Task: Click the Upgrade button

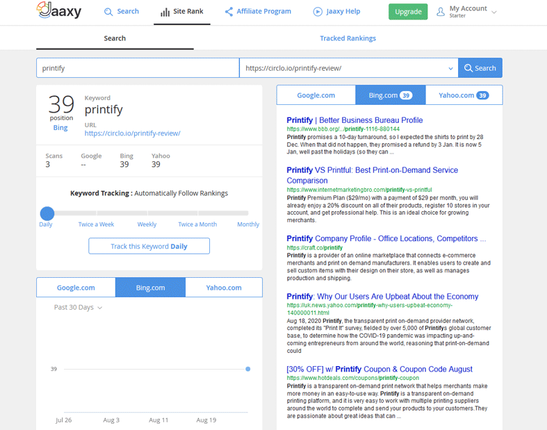Action: tap(408, 12)
